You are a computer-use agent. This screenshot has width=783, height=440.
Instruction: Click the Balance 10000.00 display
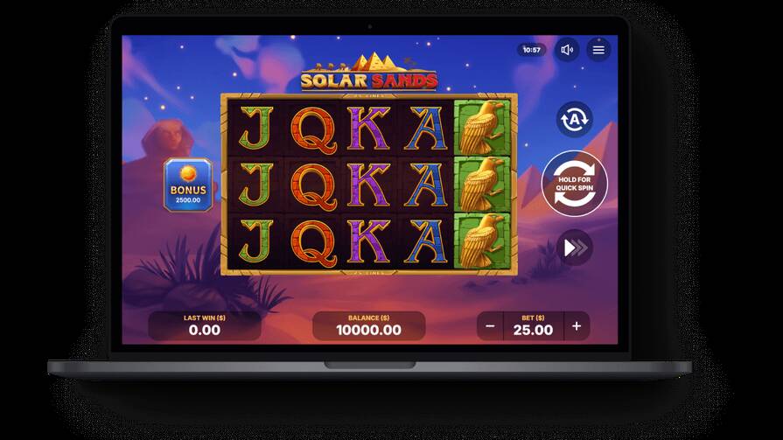[368, 326]
